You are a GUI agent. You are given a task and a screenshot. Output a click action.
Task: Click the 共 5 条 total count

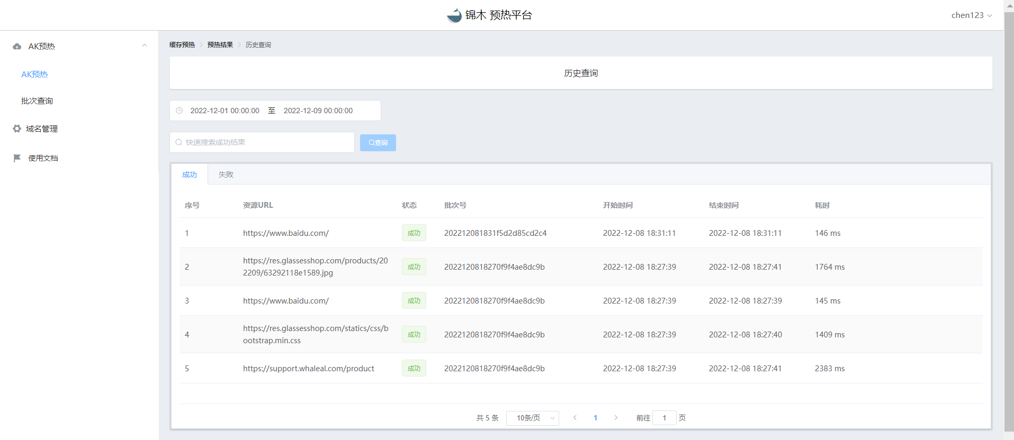coord(487,418)
